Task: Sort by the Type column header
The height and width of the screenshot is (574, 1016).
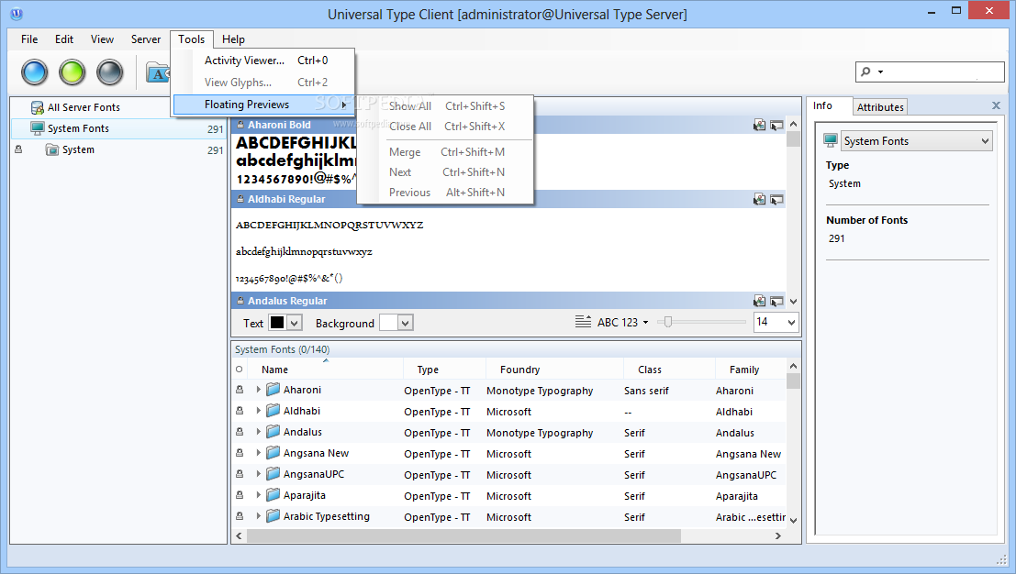Action: tap(444, 370)
